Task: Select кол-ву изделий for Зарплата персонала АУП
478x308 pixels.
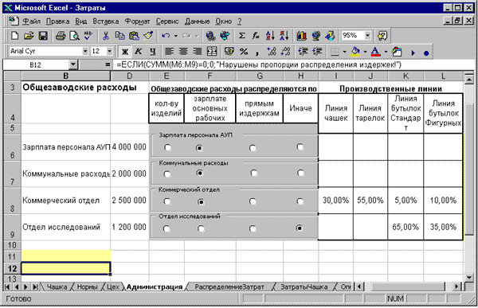Action: click(x=167, y=148)
